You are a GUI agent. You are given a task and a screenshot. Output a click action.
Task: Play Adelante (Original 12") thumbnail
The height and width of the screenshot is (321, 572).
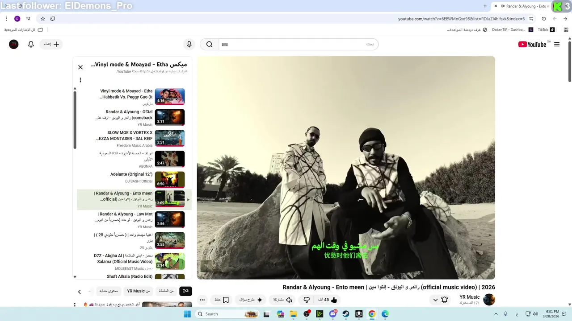coord(170,179)
